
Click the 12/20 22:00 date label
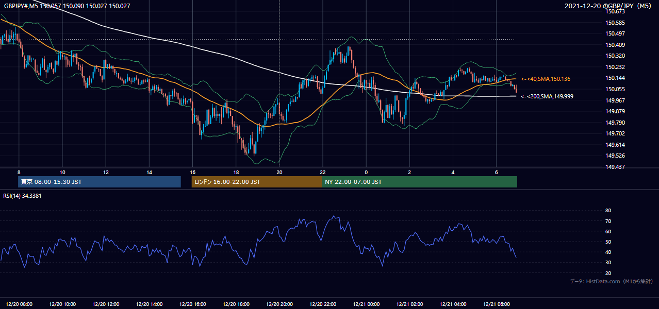click(323, 304)
